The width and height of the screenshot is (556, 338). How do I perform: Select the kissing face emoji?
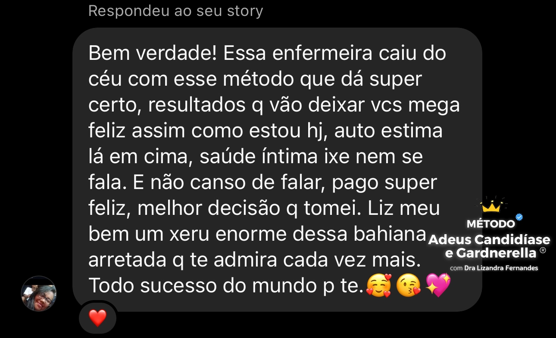pyautogui.click(x=408, y=285)
